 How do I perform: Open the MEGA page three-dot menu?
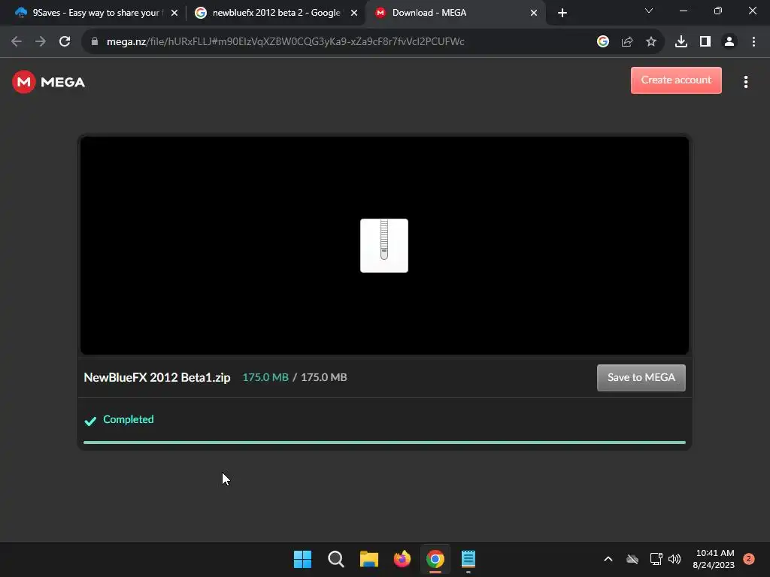click(x=745, y=82)
